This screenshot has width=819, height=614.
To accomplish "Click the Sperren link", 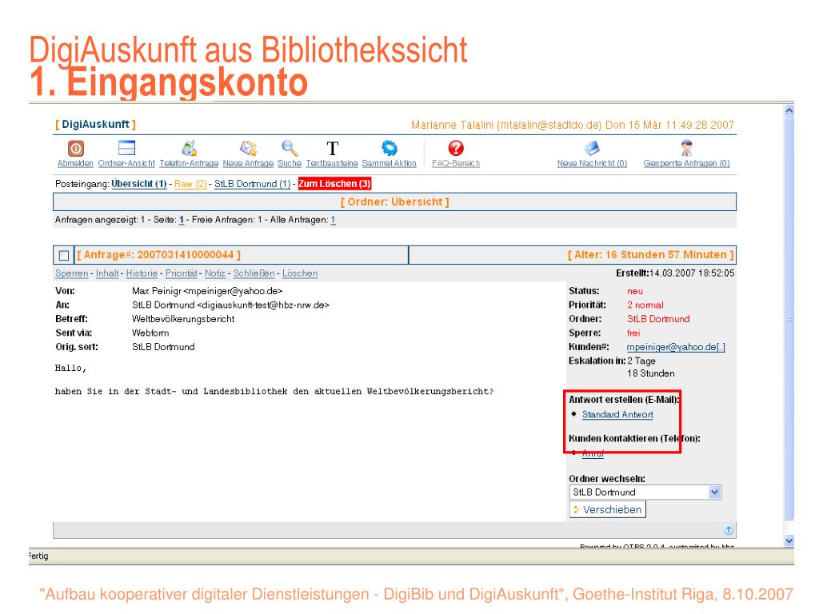I will pyautogui.click(x=72, y=273).
